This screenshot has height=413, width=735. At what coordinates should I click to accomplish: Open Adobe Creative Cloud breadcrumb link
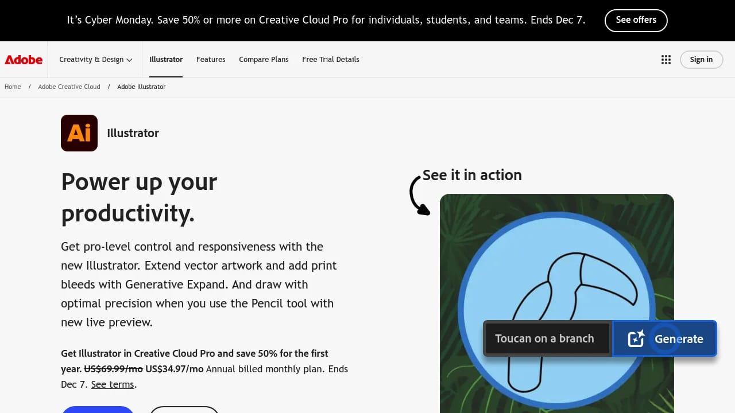[x=69, y=87]
